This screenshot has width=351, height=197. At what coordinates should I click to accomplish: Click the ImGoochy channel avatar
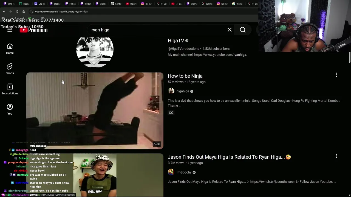(171, 172)
